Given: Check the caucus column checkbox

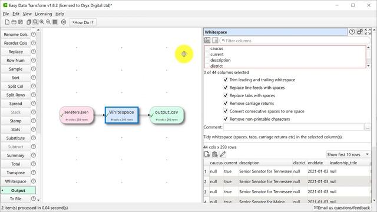Looking at the screenshot, I should [x=207, y=48].
